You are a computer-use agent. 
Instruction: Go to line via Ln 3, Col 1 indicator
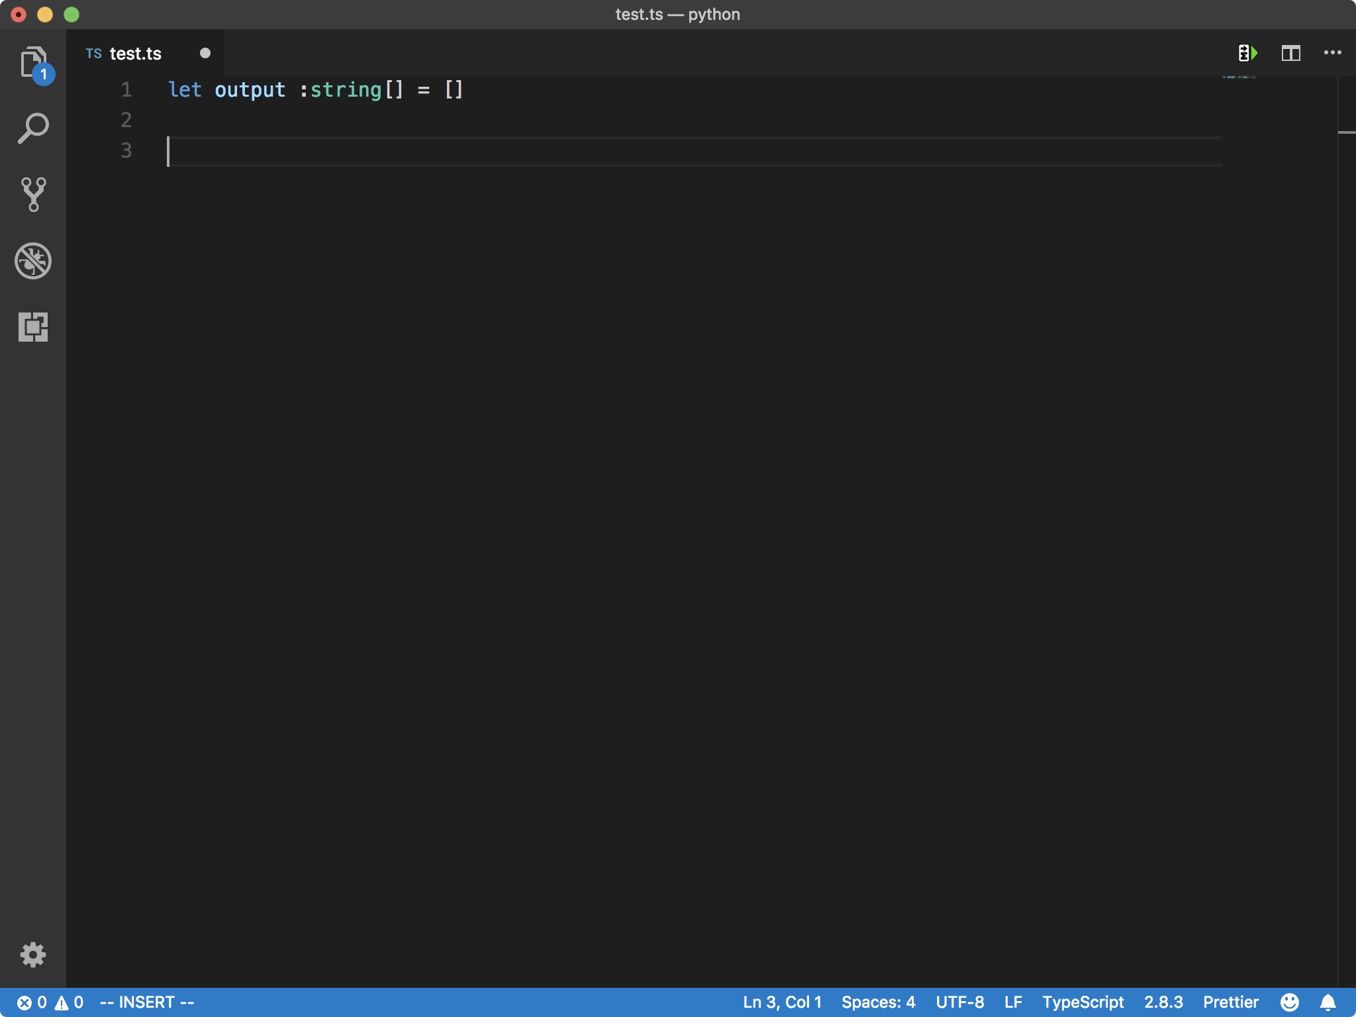coord(782,1002)
